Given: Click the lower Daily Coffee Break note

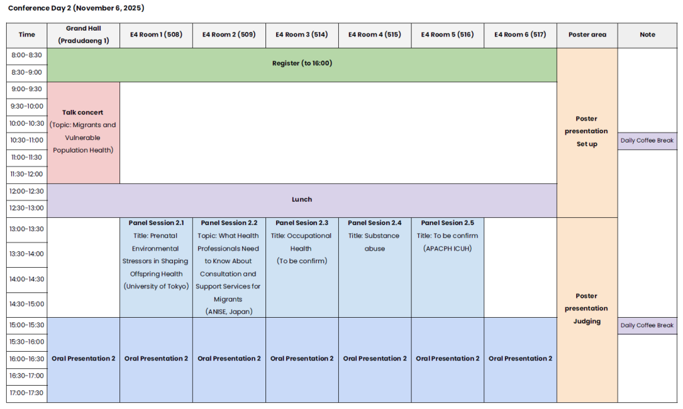Looking at the screenshot, I should pyautogui.click(x=647, y=325).
